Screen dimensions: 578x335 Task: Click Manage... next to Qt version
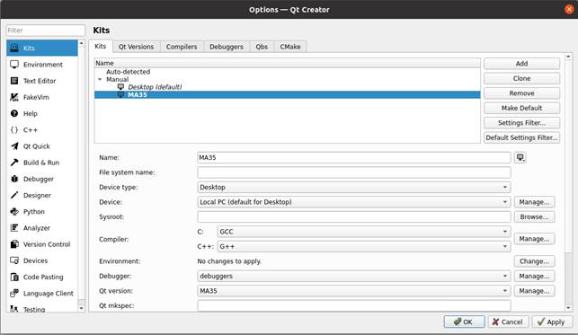(x=534, y=291)
